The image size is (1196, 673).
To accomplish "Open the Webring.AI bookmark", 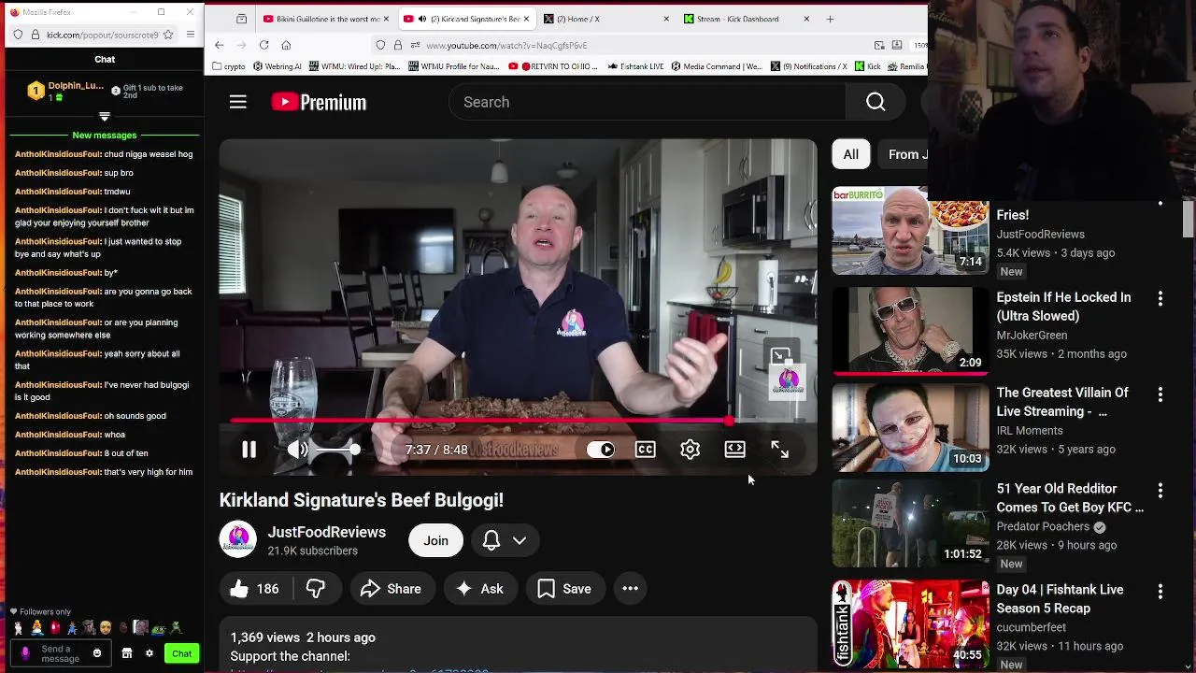I will tap(278, 66).
